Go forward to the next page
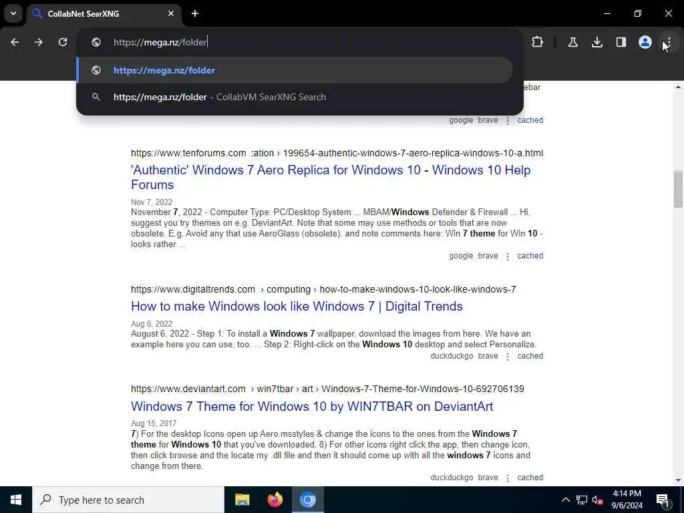Viewport: 684px width, 513px height. [39, 42]
